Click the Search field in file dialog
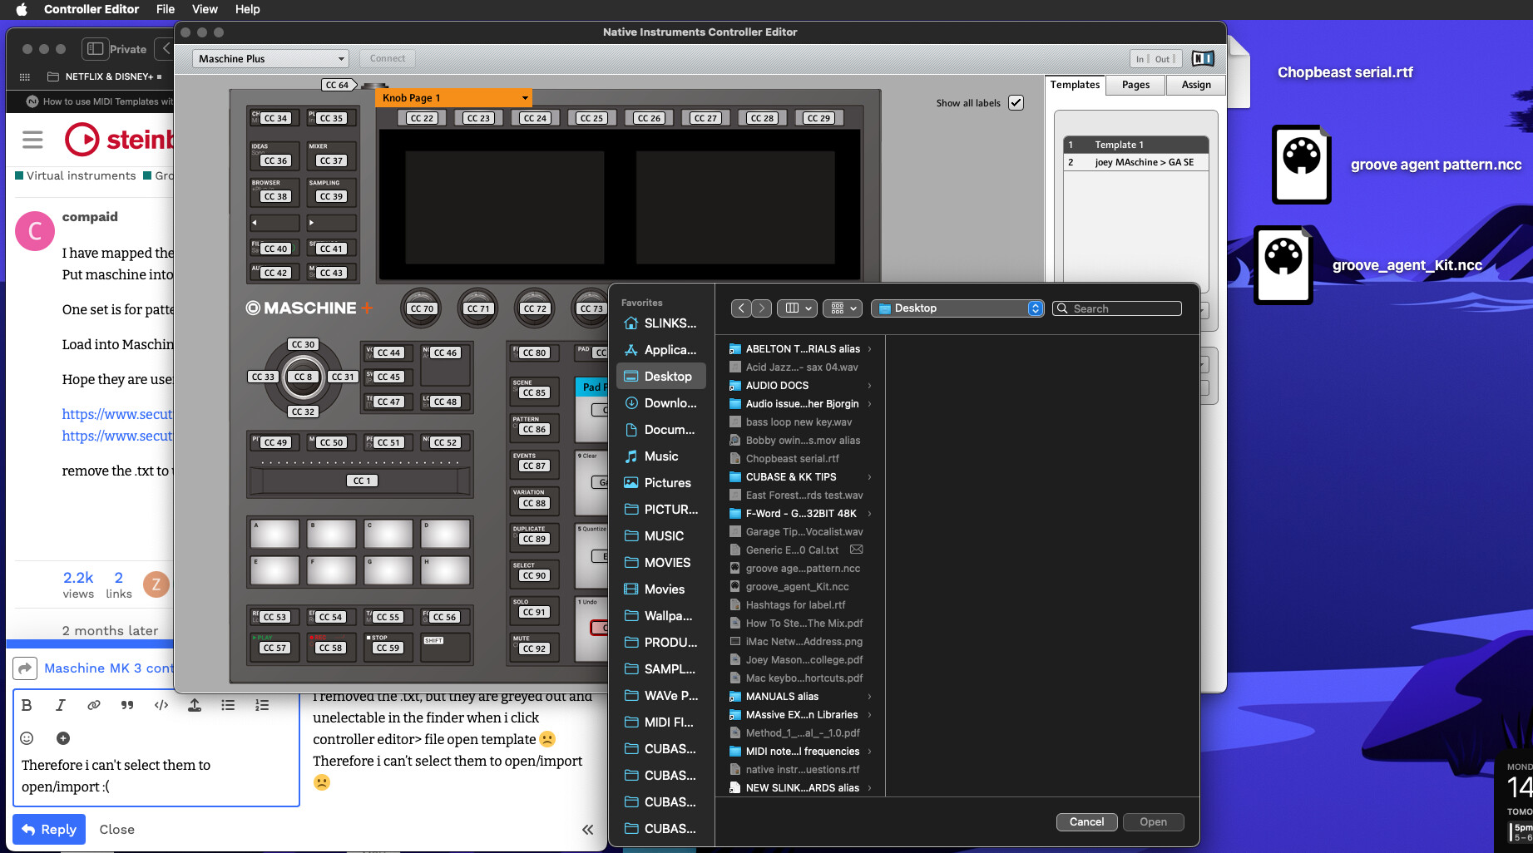Image resolution: width=1533 pixels, height=853 pixels. [x=1117, y=308]
